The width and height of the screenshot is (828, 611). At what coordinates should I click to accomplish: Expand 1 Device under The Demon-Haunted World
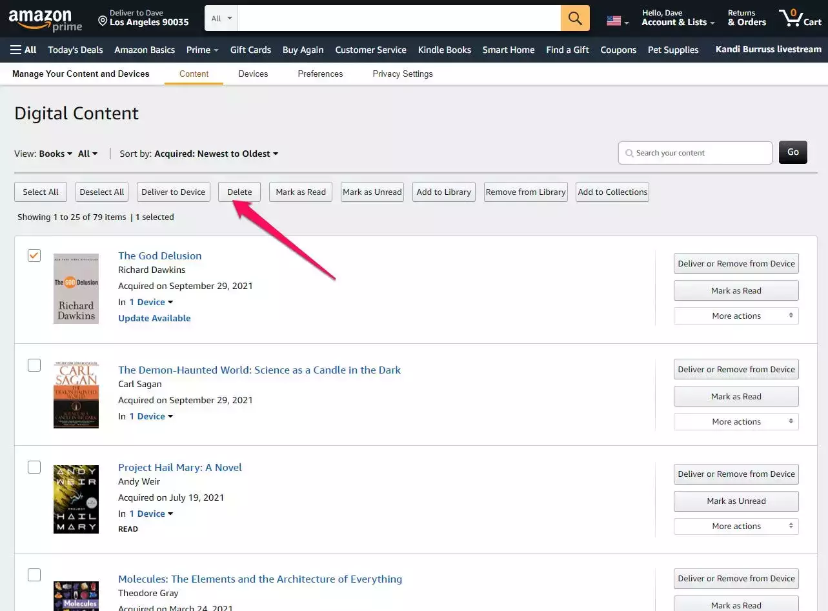click(151, 416)
